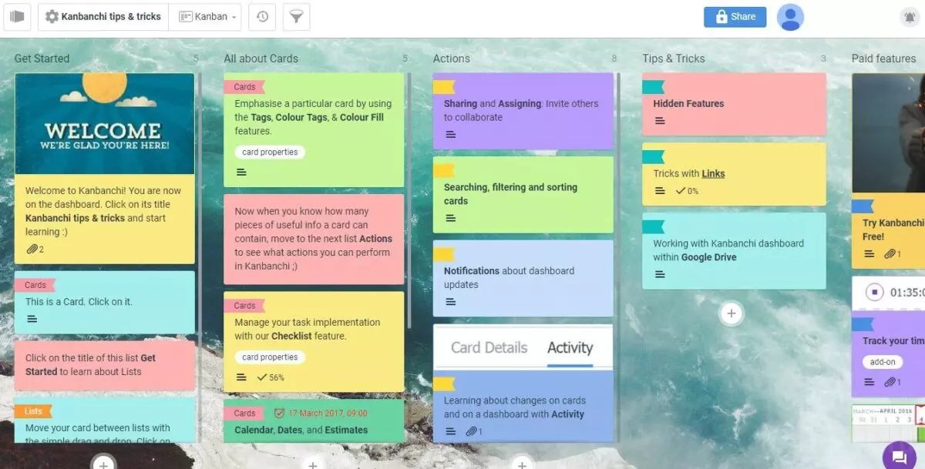925x469 pixels.
Task: Click description icon on Google Drive card
Action: tap(660, 275)
